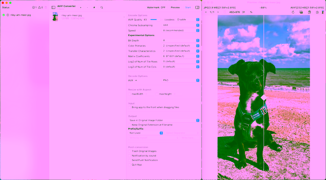Click the -88% size reduction text
This screenshot has width=326, height=180.
[263, 8]
